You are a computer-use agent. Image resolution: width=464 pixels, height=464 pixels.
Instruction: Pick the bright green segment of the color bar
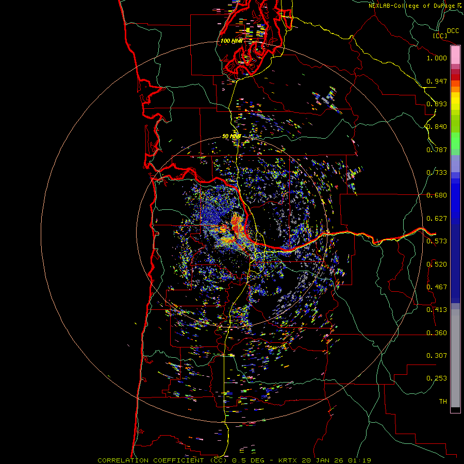(455, 140)
